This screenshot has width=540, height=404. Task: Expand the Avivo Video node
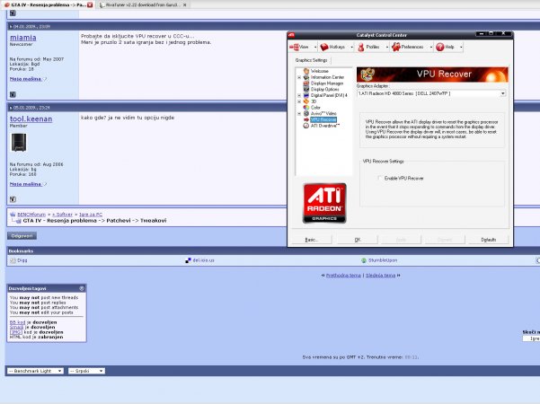click(x=299, y=113)
